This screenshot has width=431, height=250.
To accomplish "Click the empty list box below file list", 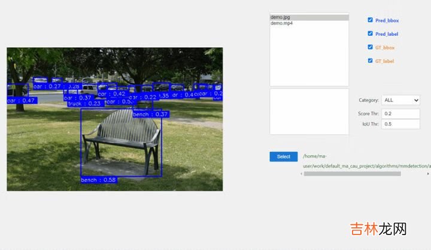I will pyautogui.click(x=309, y=112).
